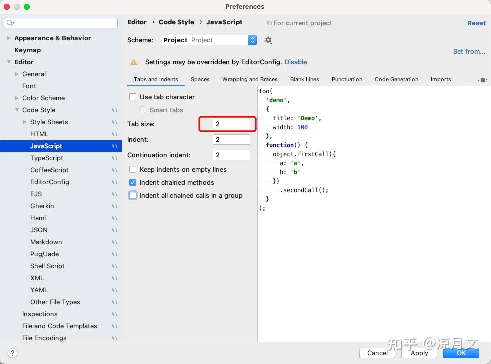Confirm with the OK button
This screenshot has height=364, width=491.
(x=461, y=353)
